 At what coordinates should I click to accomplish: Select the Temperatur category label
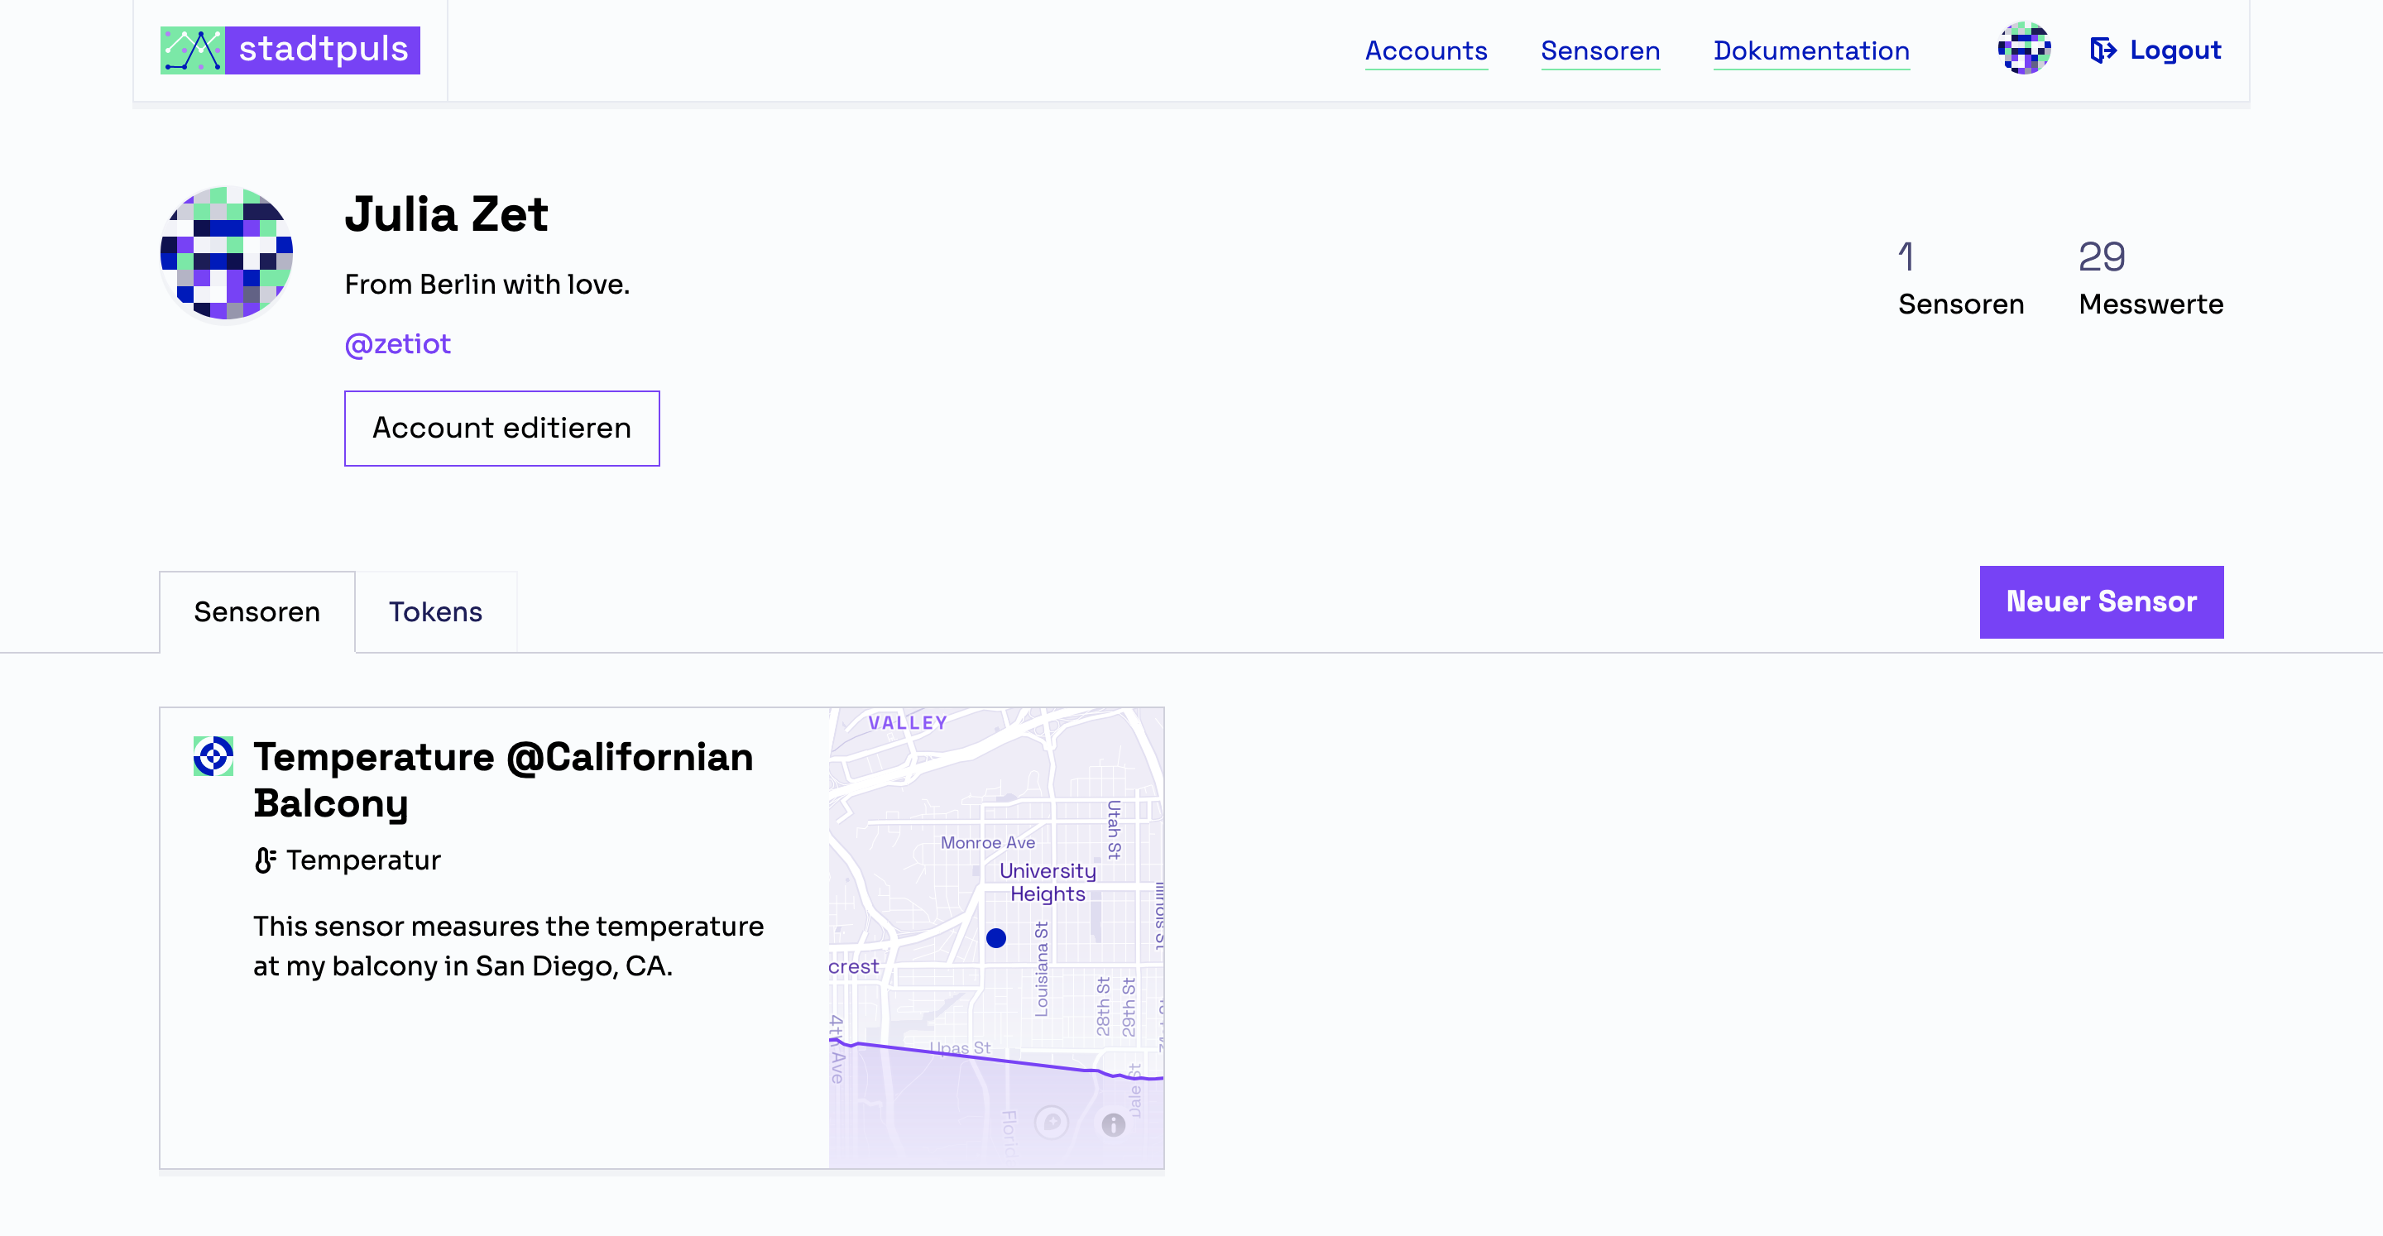tap(363, 860)
